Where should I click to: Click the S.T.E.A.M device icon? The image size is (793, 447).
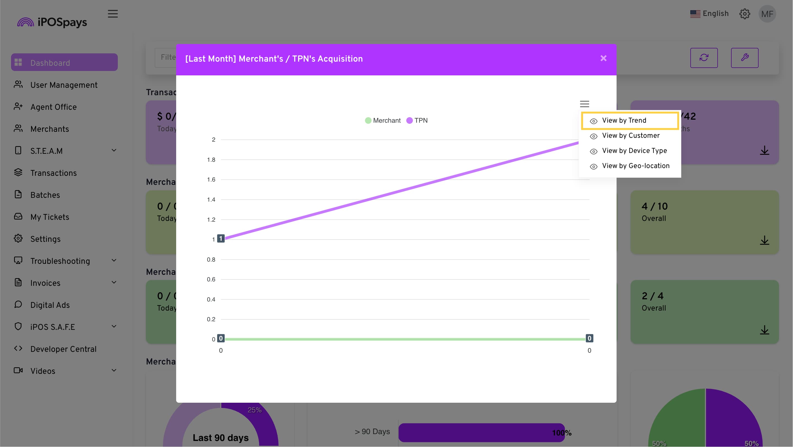click(18, 151)
